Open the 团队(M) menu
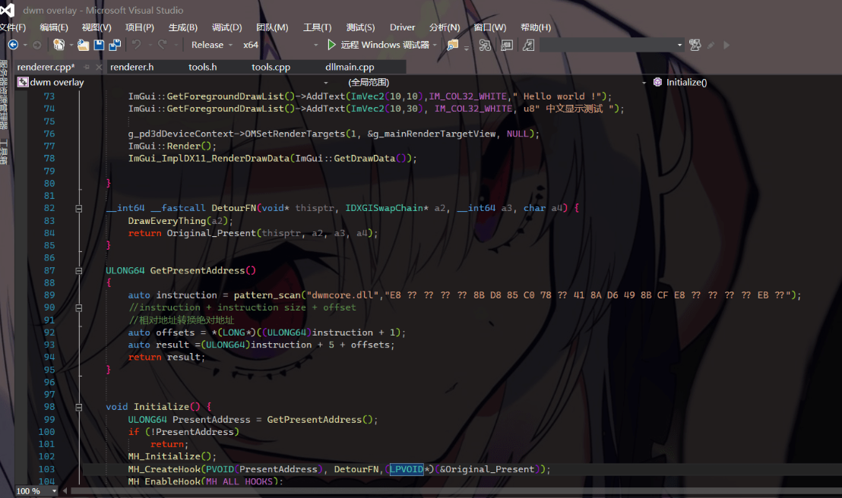The height and width of the screenshot is (498, 842). click(272, 27)
